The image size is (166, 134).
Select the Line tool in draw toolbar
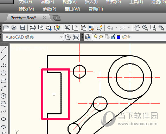coord(4,50)
